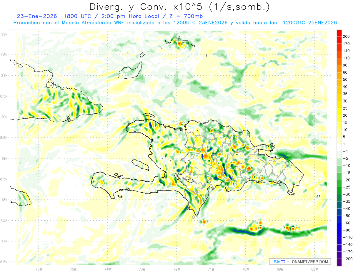Click the '1200UTC_25ENE2026' valid-until timestamp
This screenshot has width=353, height=273.
pyautogui.click(x=310, y=23)
